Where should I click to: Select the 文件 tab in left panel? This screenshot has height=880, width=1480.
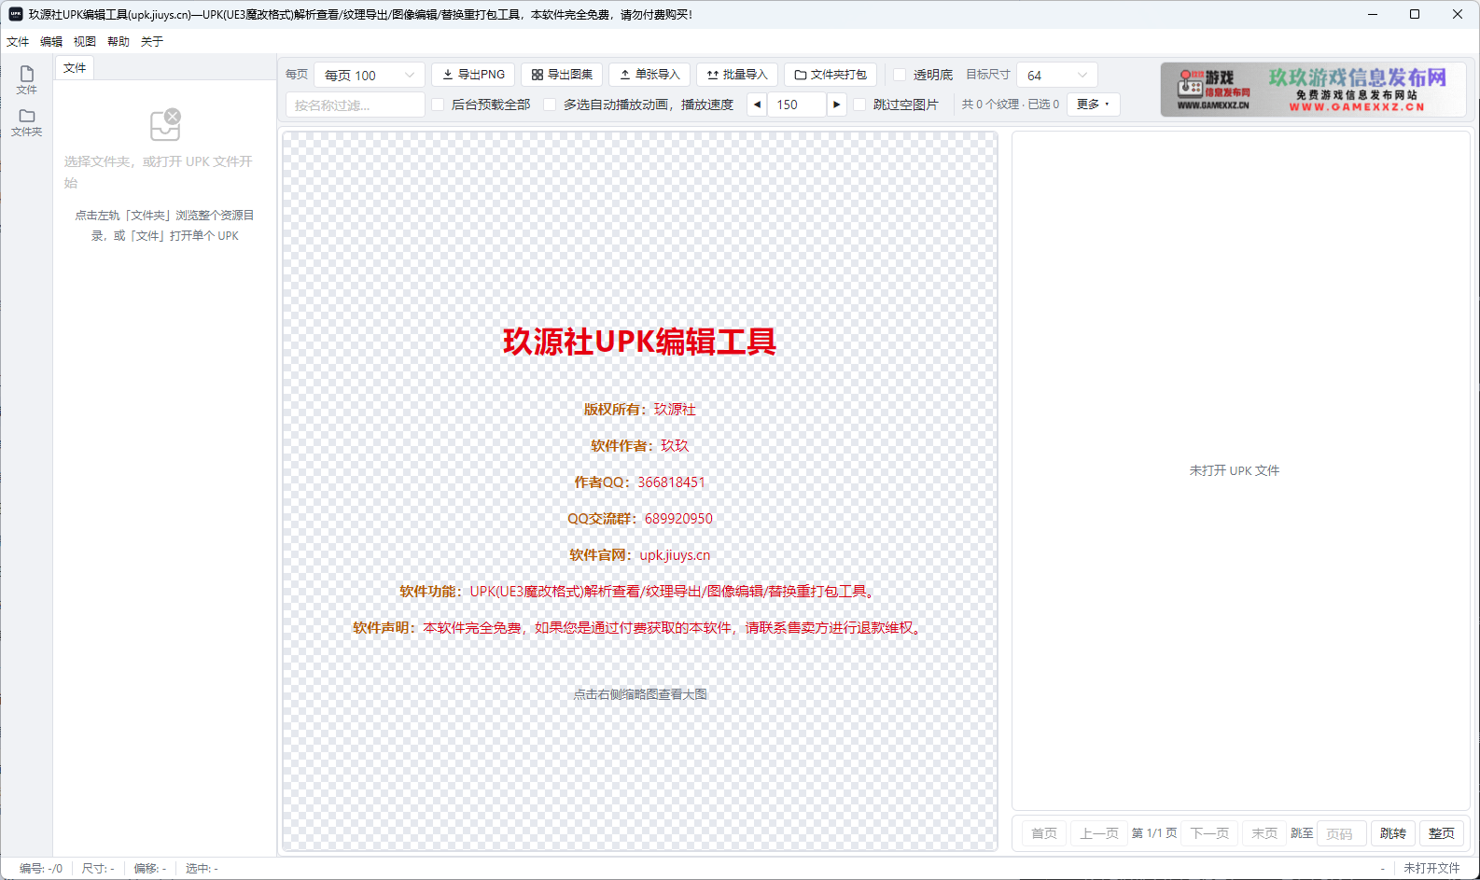coord(75,68)
